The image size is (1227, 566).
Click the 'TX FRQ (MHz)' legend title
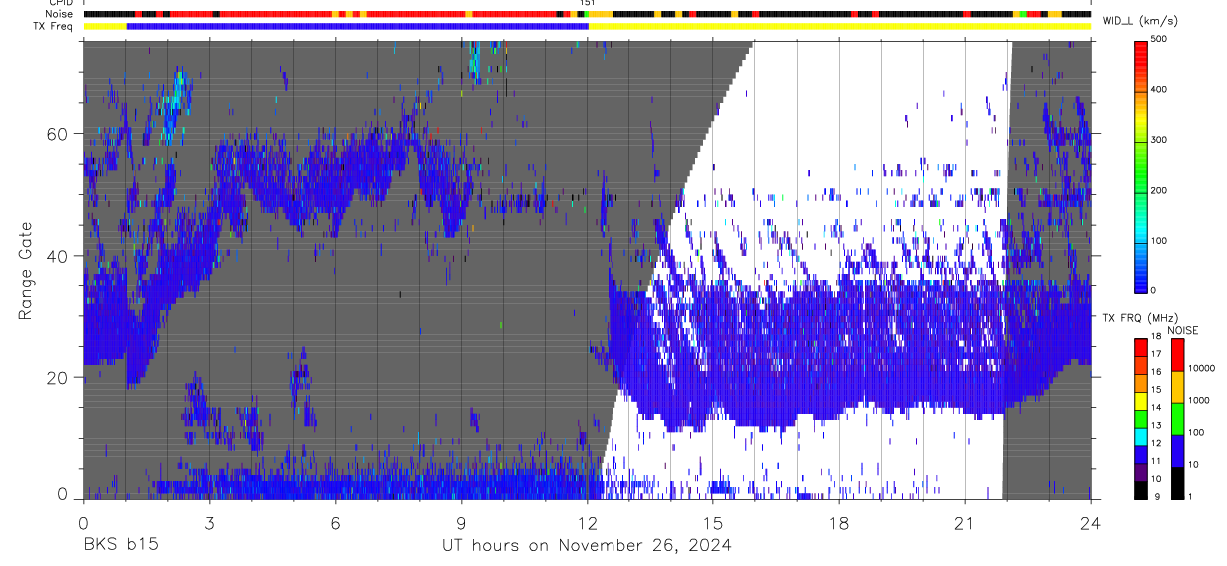[x=1140, y=317]
